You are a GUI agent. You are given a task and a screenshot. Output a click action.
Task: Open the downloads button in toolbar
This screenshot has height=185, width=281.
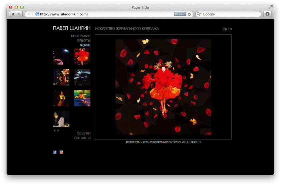click(x=267, y=14)
